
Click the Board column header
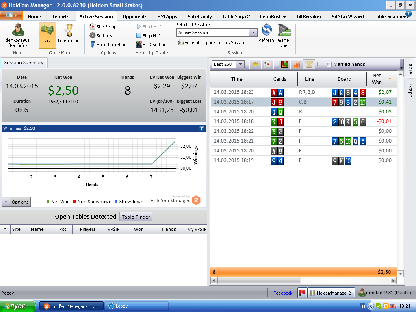[x=348, y=79]
